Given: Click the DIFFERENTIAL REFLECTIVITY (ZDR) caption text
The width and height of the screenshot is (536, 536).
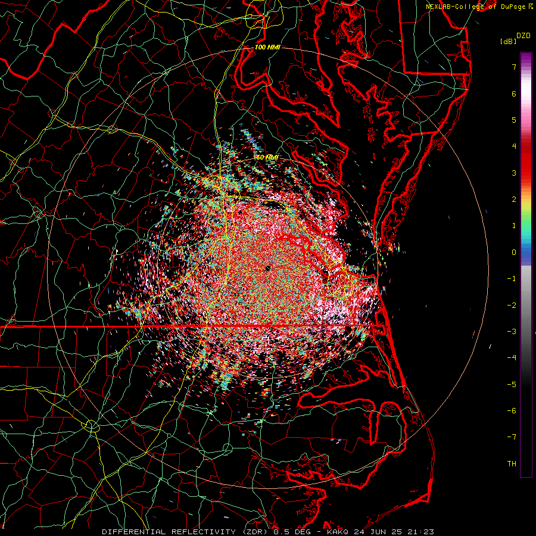Looking at the screenshot, I should [x=185, y=532].
